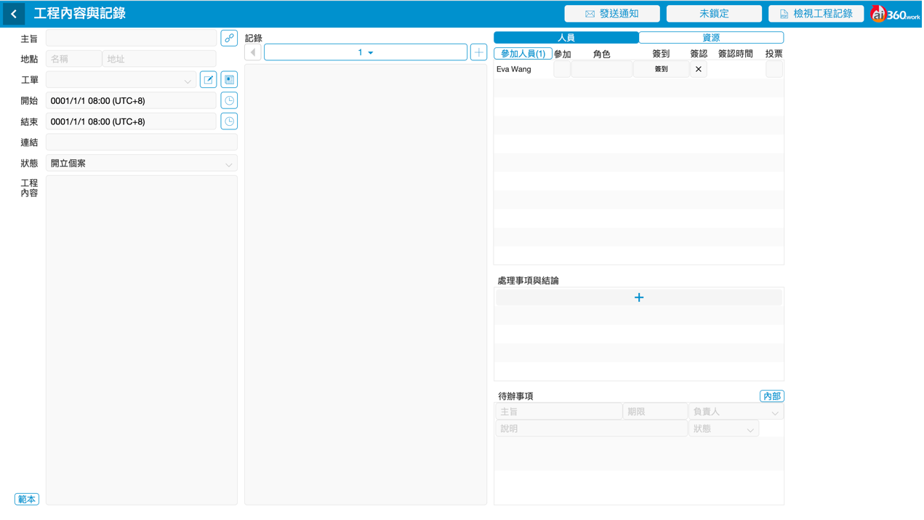Expand the 工單 dropdown
The image size is (924, 520).
click(121, 80)
